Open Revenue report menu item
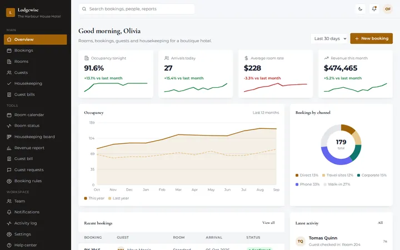This screenshot has width=400, height=250. tap(36, 148)
